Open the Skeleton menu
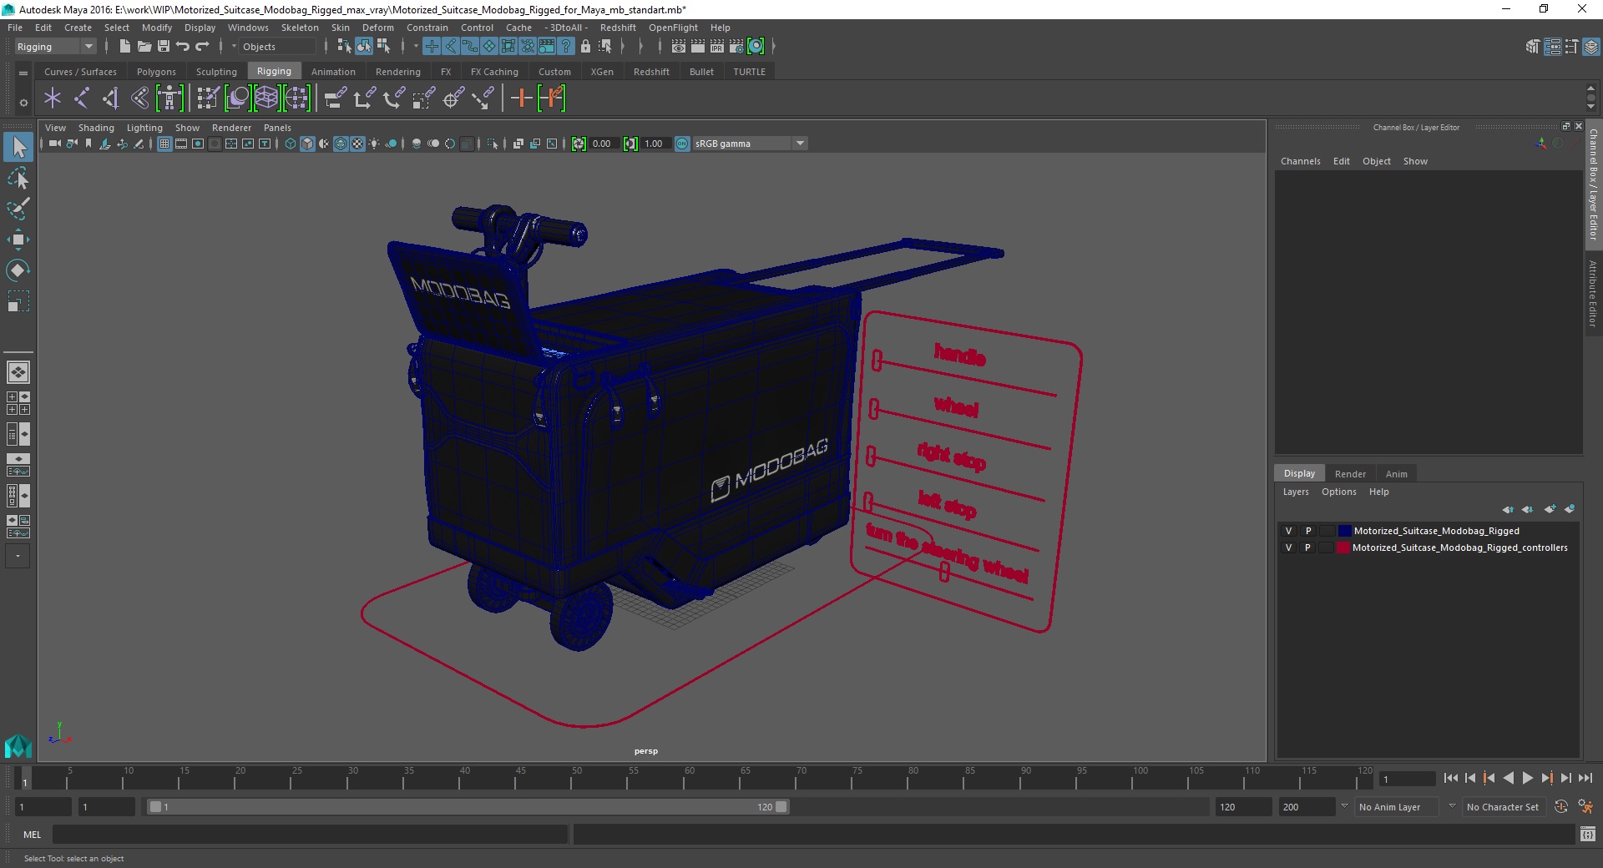The image size is (1603, 868). [x=300, y=28]
